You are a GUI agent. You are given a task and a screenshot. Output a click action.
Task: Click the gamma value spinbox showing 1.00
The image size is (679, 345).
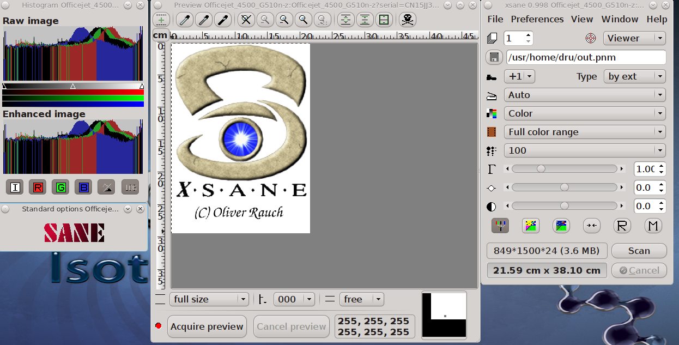point(650,169)
